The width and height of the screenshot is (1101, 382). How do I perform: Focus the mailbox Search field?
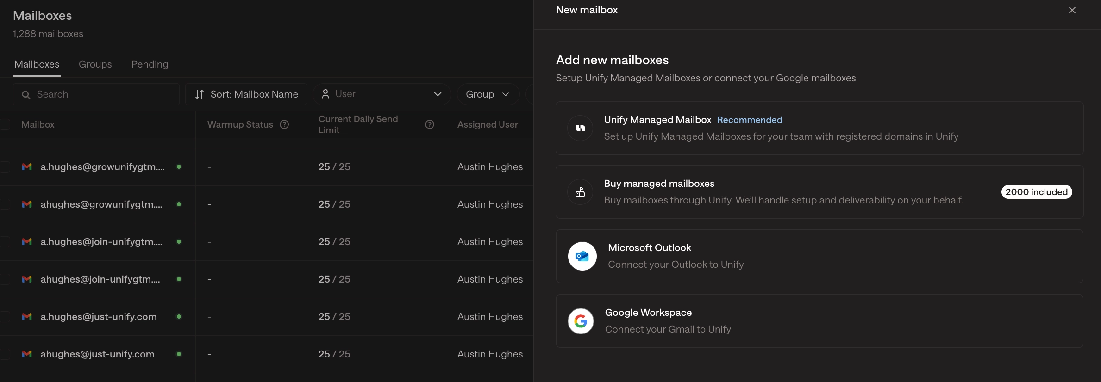click(x=96, y=94)
